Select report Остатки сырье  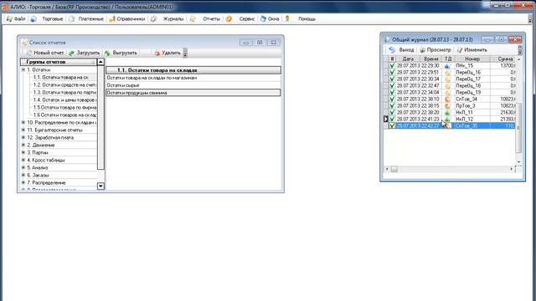click(x=193, y=85)
